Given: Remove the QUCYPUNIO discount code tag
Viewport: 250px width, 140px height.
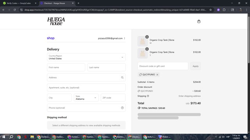Looking at the screenshot, I should [x=157, y=75].
